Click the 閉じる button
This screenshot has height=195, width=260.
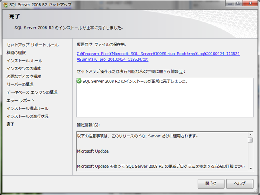point(211,183)
